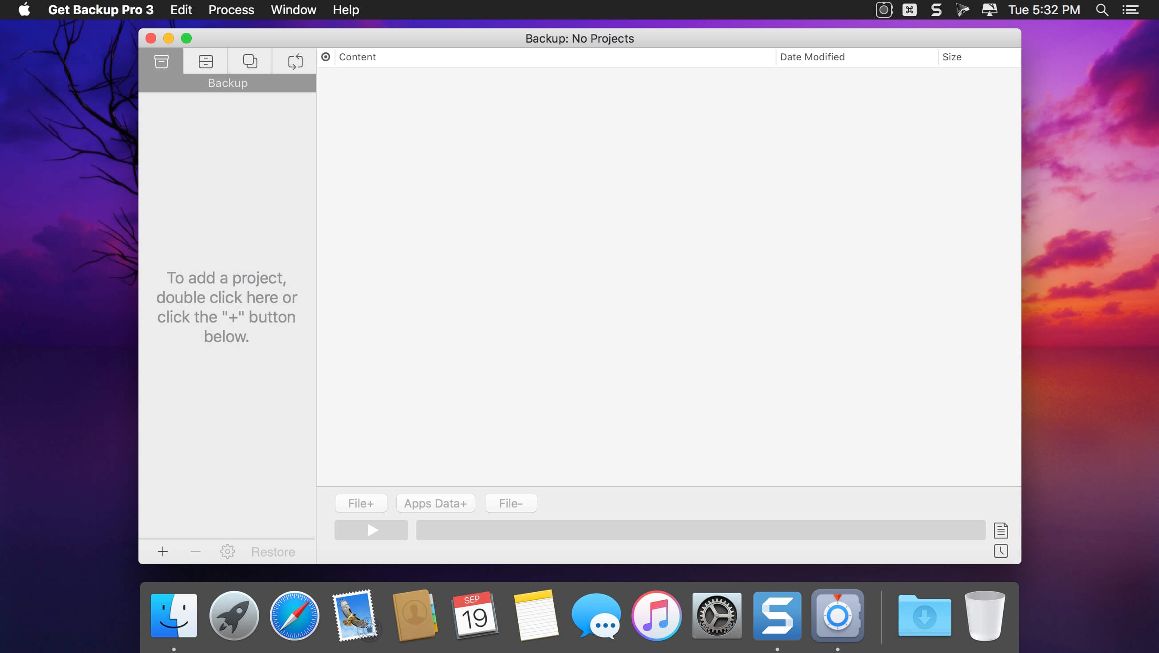This screenshot has height=653, width=1159.
Task: Click the File+ button
Action: pos(361,503)
